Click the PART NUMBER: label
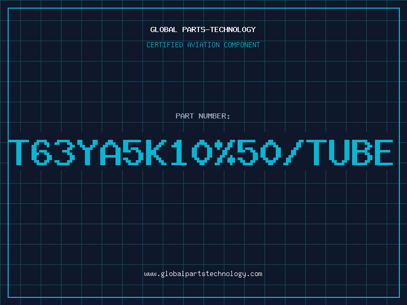This screenshot has height=305, width=407. [203, 116]
